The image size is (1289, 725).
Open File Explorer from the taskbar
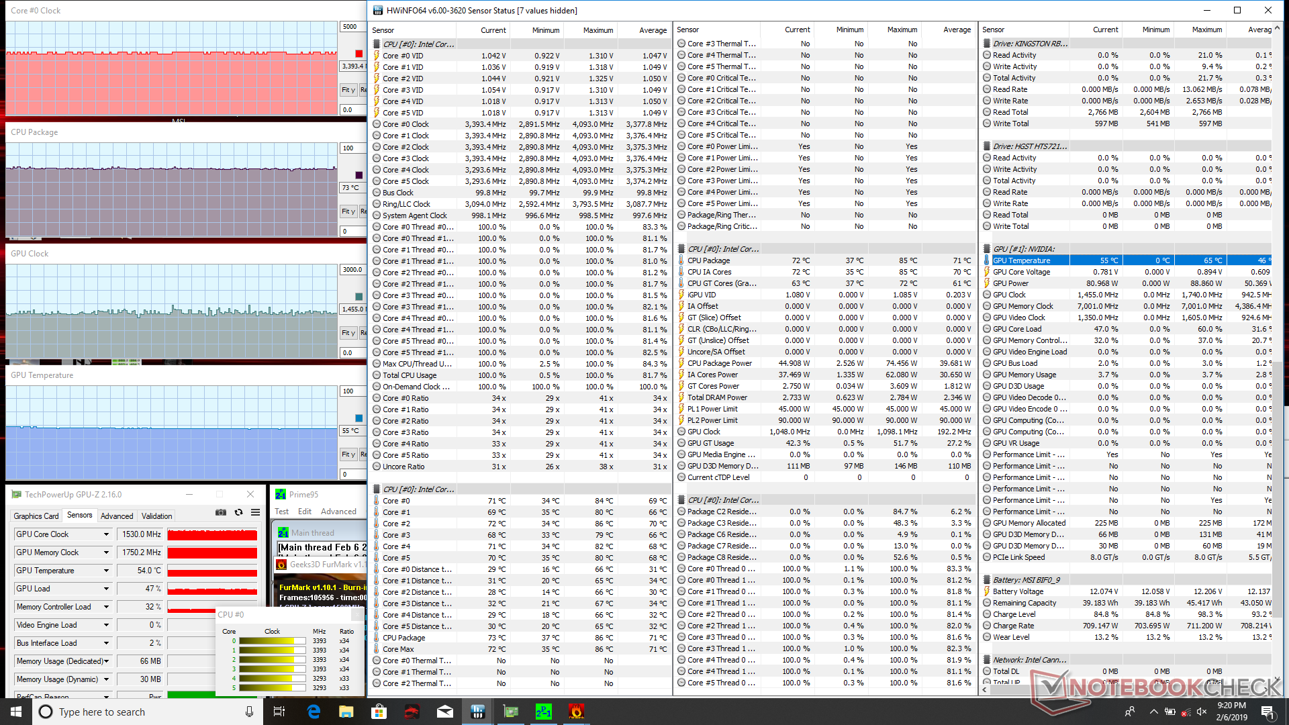(x=346, y=712)
